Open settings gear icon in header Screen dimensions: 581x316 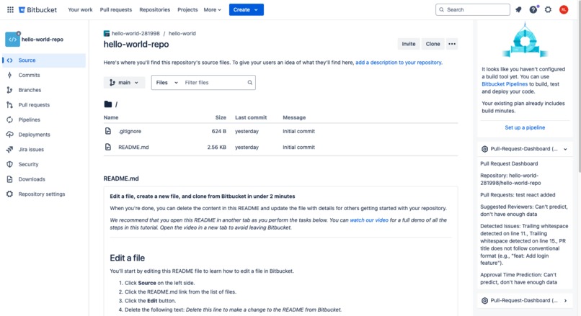point(548,9)
